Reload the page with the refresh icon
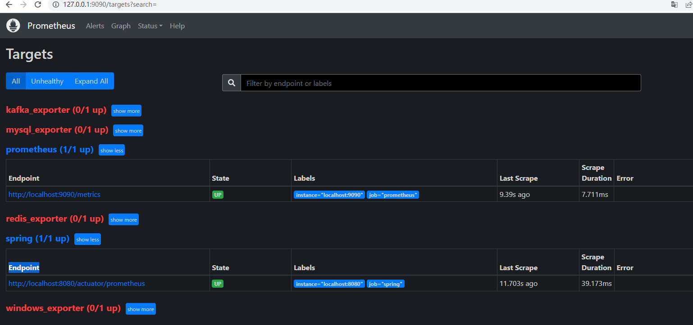The image size is (693, 325). (38, 4)
